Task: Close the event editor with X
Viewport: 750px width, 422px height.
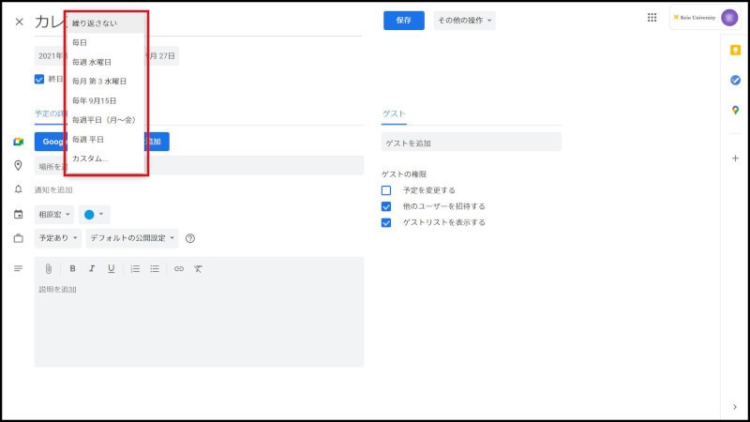Action: (19, 21)
